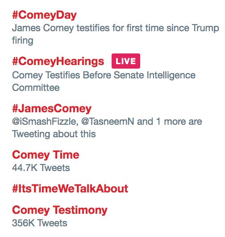Click the @iSmashFizzle mention
Image resolution: width=225 pixels, height=237 pixels.
pyautogui.click(x=45, y=122)
